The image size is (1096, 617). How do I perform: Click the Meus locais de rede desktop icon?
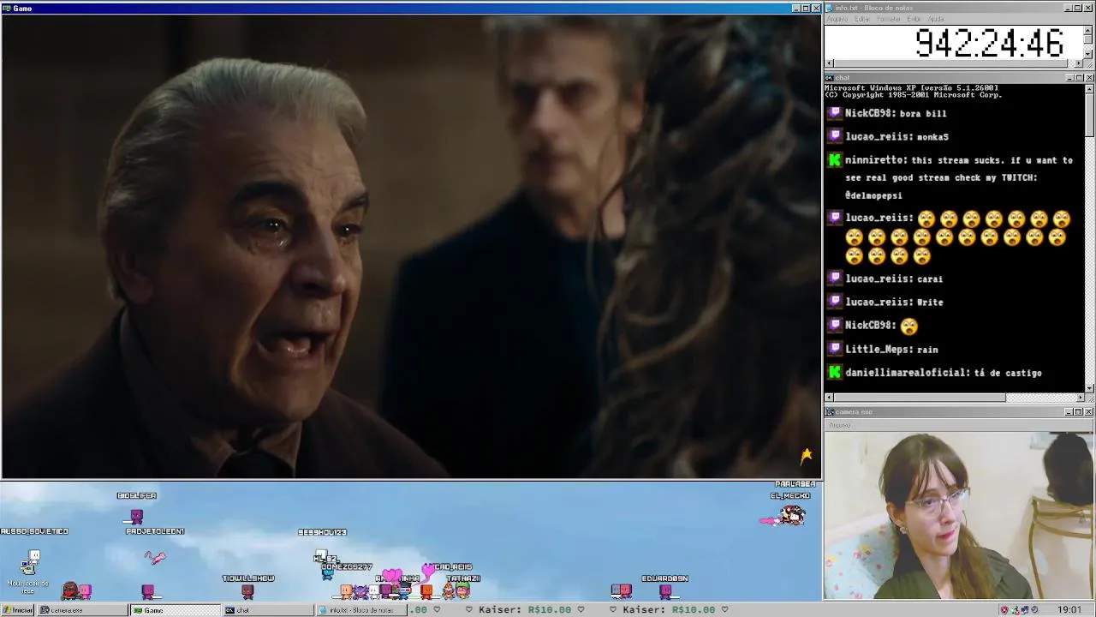pyautogui.click(x=28, y=574)
